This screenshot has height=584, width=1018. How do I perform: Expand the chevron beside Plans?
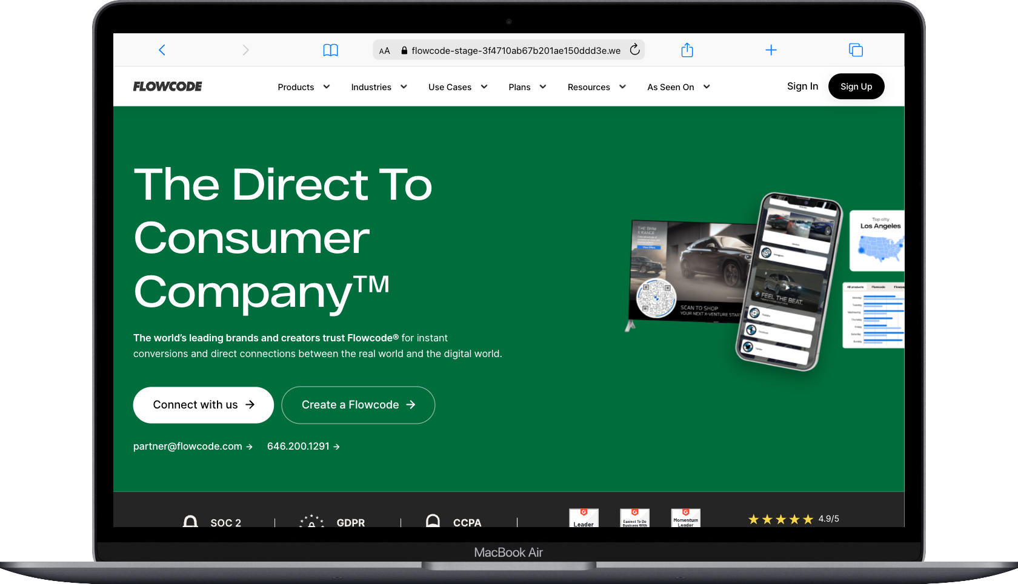(x=543, y=87)
